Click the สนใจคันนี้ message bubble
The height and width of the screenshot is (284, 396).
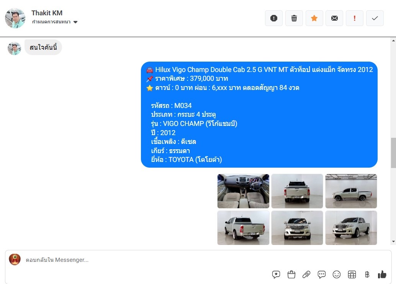click(x=43, y=47)
